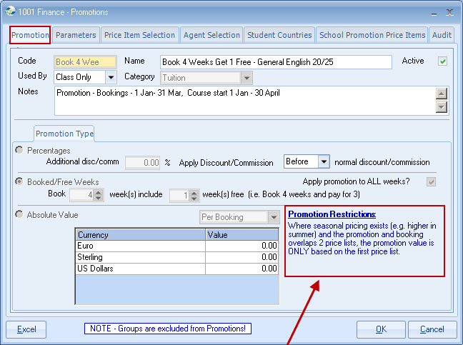Click the app icon in the title bar
Image resolution: width=463 pixels, height=345 pixels.
point(10,11)
